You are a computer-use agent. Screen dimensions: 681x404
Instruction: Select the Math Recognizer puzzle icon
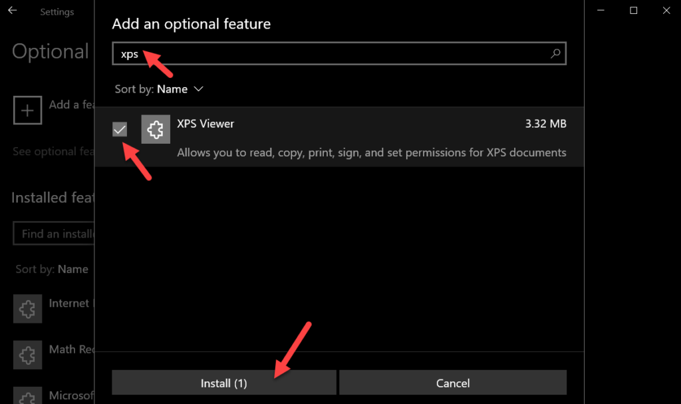(27, 355)
